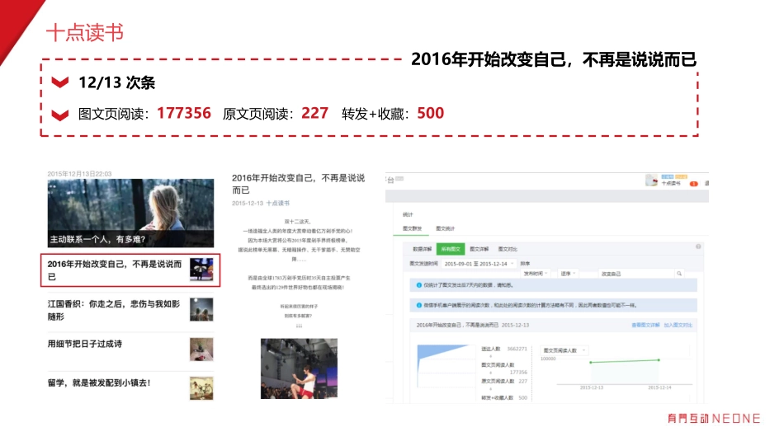The width and height of the screenshot is (784, 441).
Task: Select the 图文详解 sub-tab
Action: pos(479,249)
